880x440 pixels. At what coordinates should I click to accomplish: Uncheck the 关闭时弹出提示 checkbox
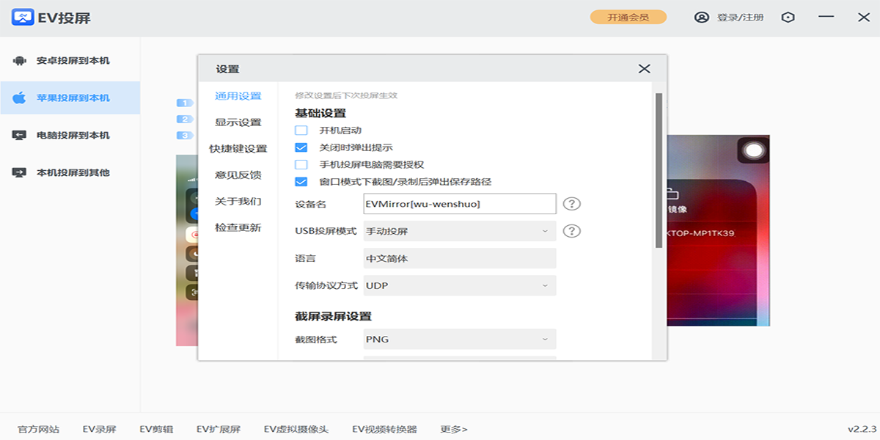(301, 147)
